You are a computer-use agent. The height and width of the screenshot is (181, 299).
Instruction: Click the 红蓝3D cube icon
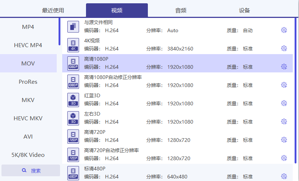click(73, 100)
